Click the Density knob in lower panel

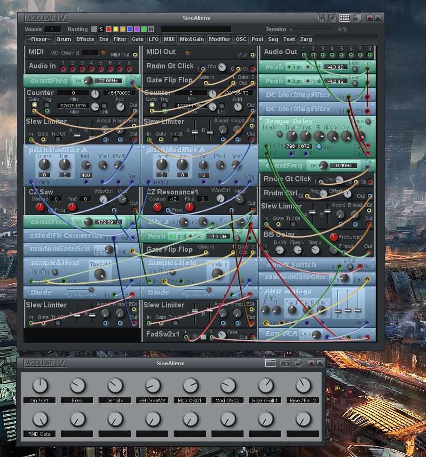(115, 385)
